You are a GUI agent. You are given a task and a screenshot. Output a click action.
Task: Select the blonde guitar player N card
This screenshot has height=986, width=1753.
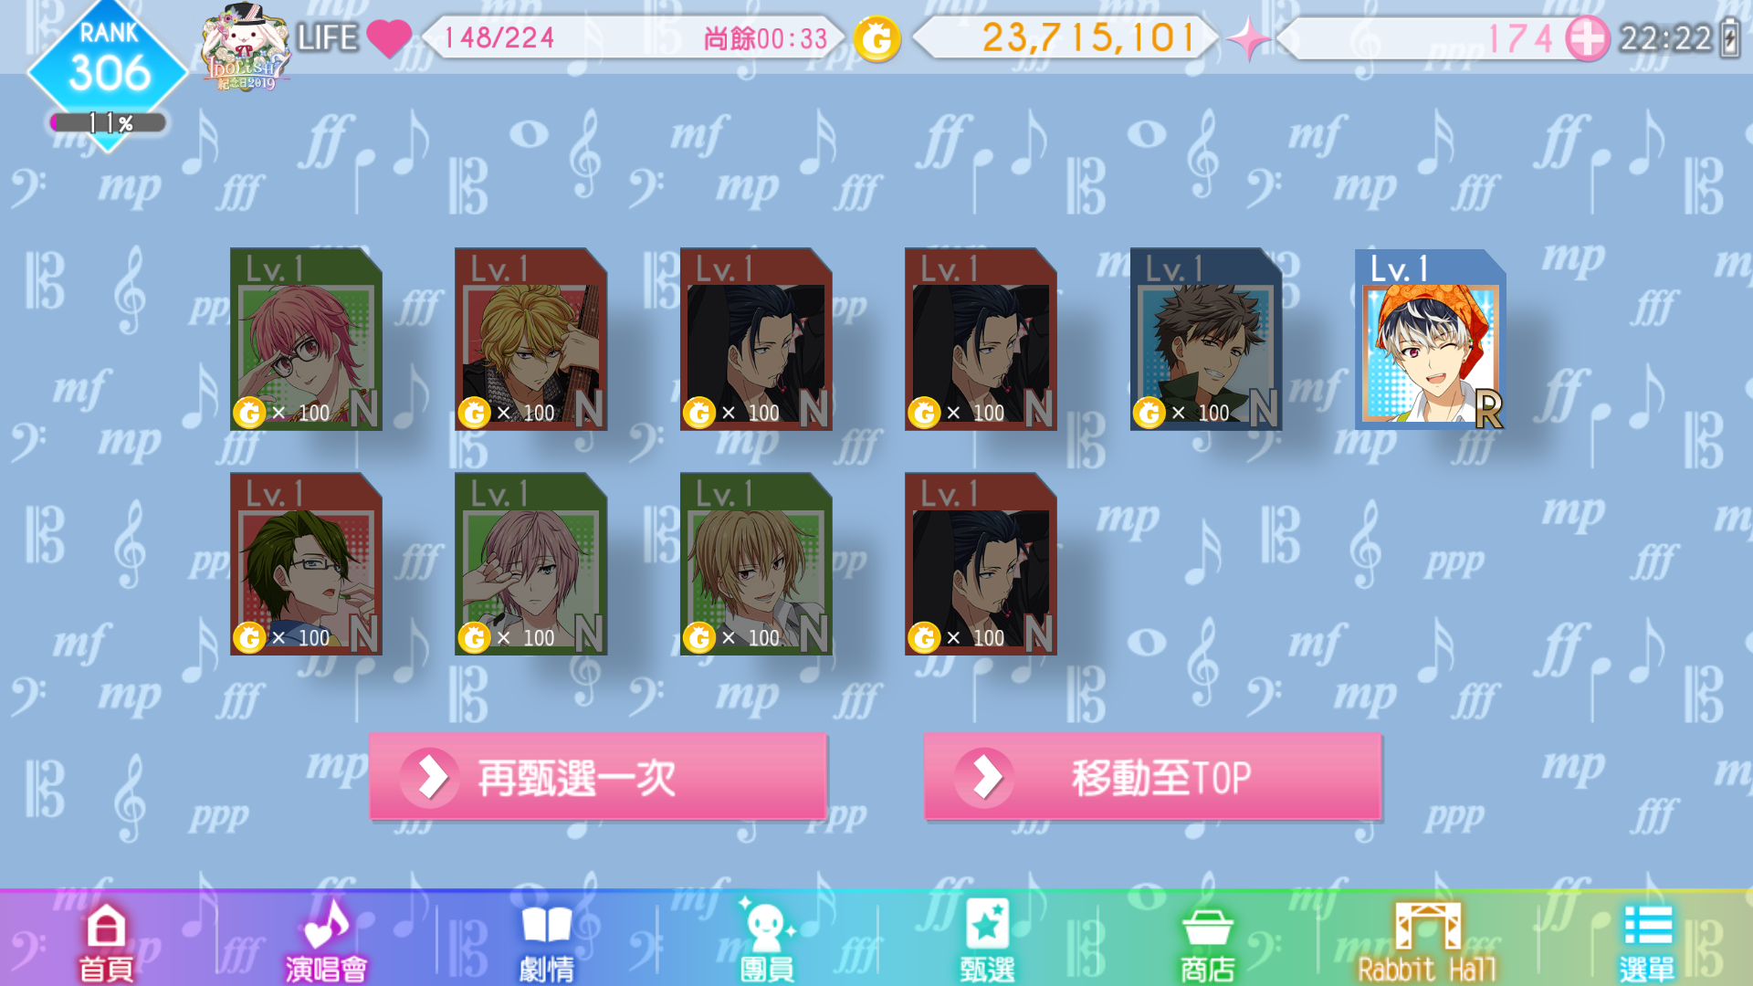pos(530,339)
